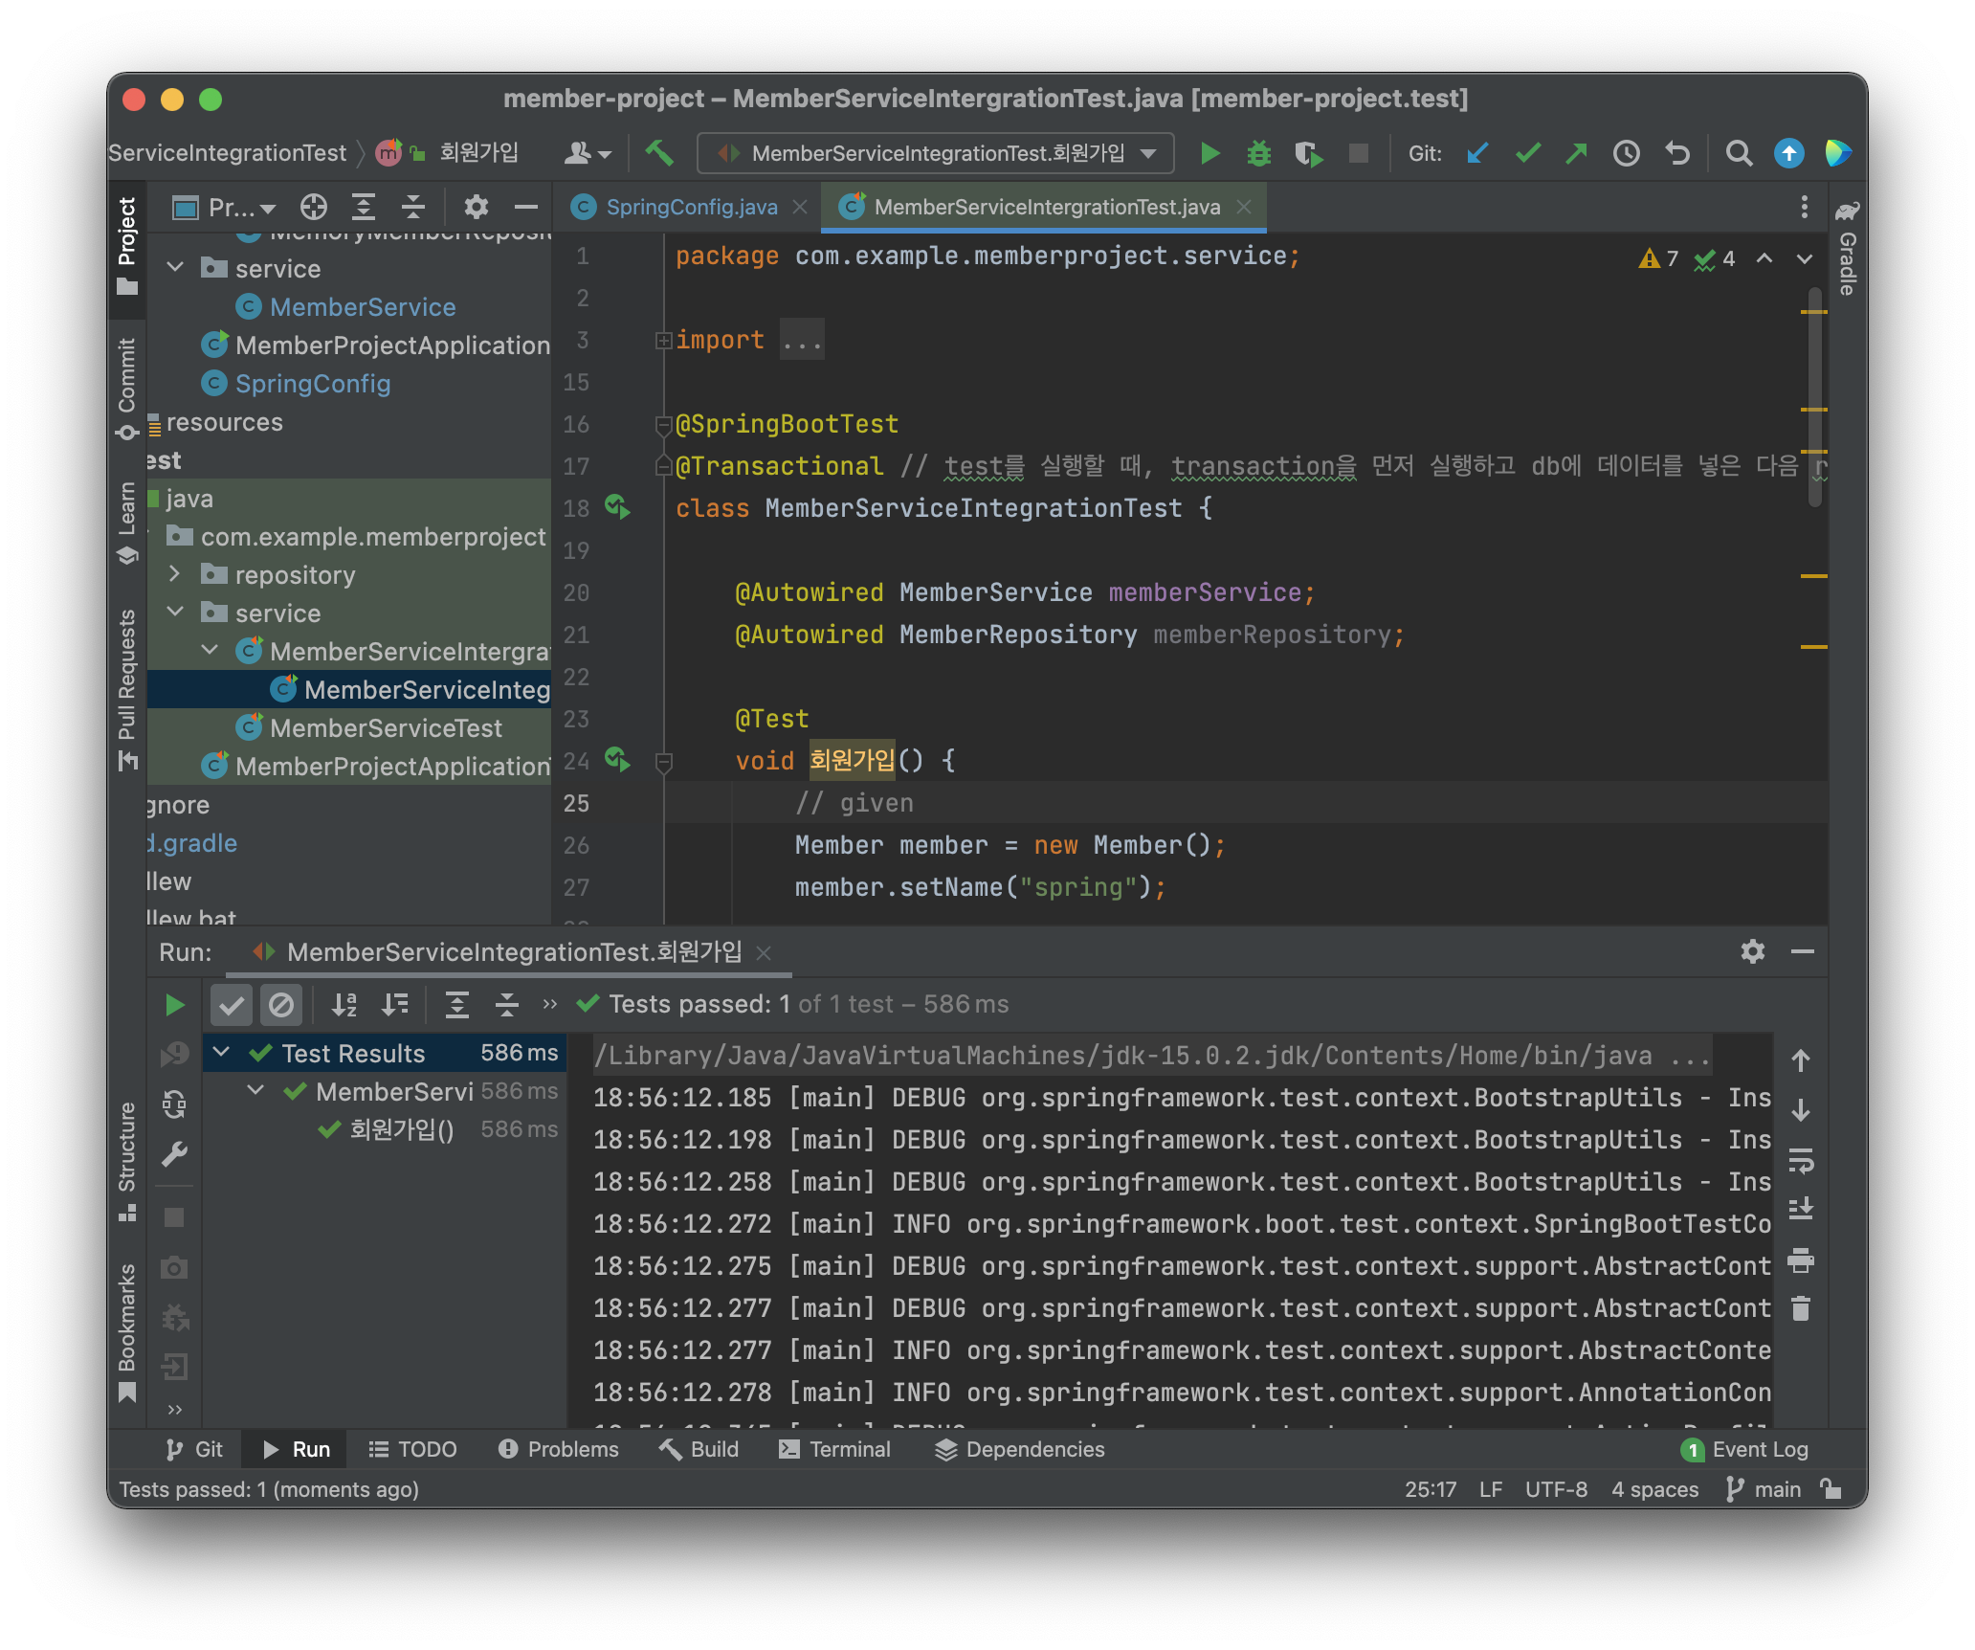Rerun tests with the green play arrow

coord(174,1004)
